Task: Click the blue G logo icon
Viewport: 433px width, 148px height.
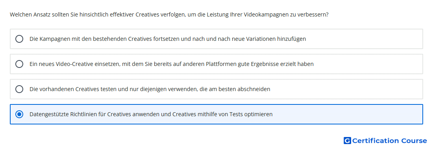Action: [347, 141]
